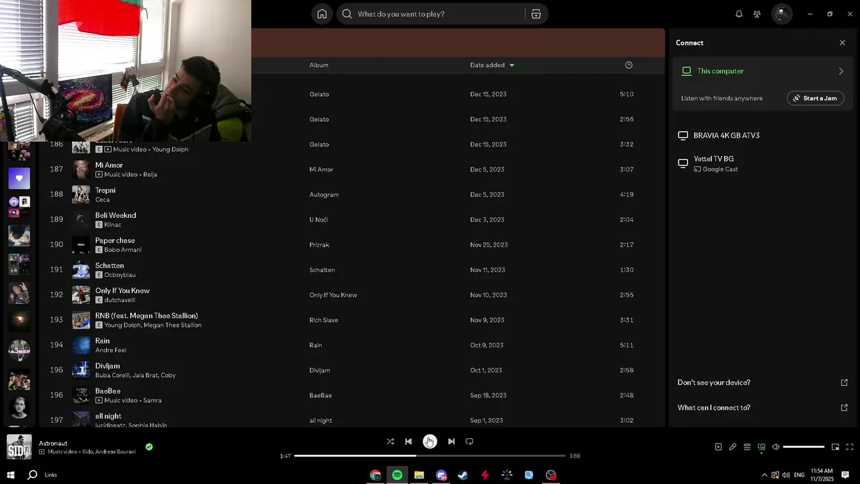Viewport: 860px width, 484px height.
Task: Open Liked Songs heart in the sidebar
Action: 19,178
